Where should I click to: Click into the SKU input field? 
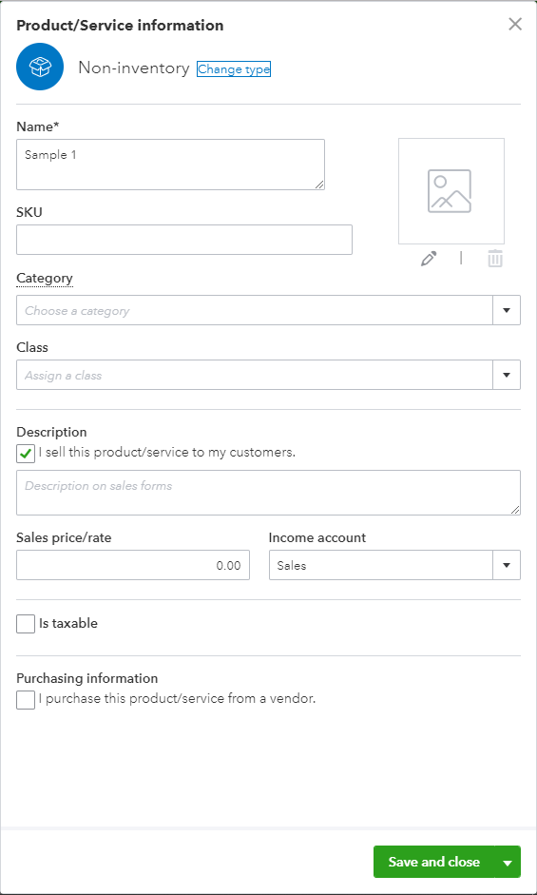click(184, 239)
